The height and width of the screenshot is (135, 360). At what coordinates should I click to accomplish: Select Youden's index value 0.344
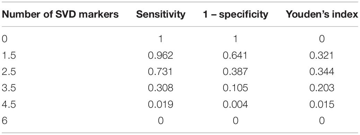[x=322, y=72]
